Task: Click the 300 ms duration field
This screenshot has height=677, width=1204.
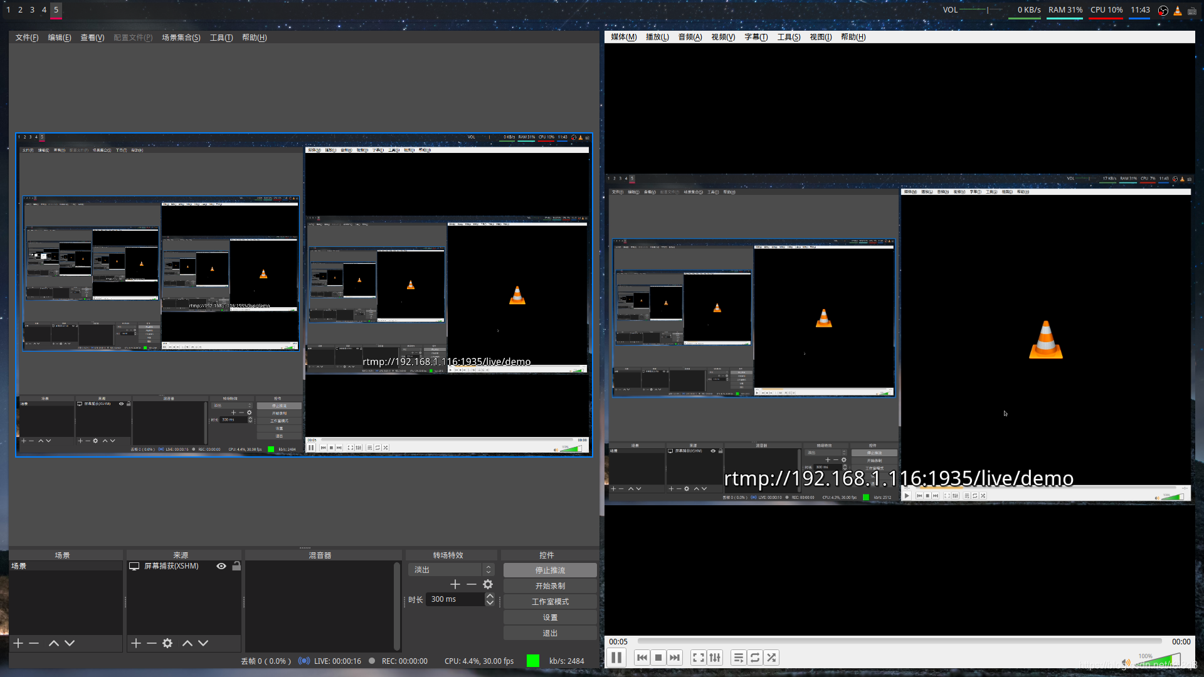Action: pyautogui.click(x=455, y=600)
